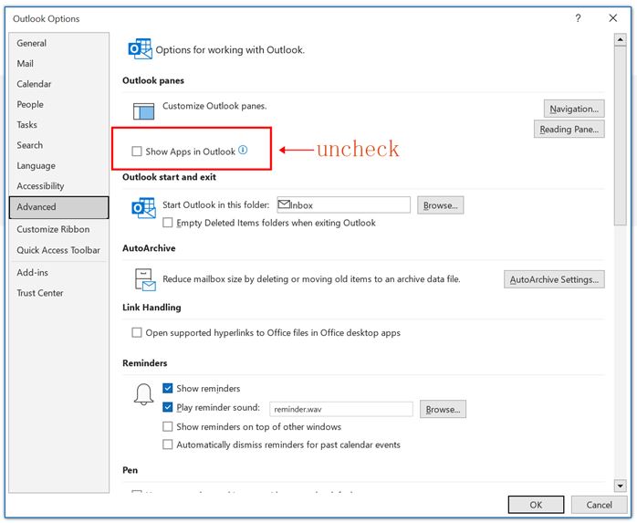Go to Quick Access Toolbar settings

(x=59, y=250)
